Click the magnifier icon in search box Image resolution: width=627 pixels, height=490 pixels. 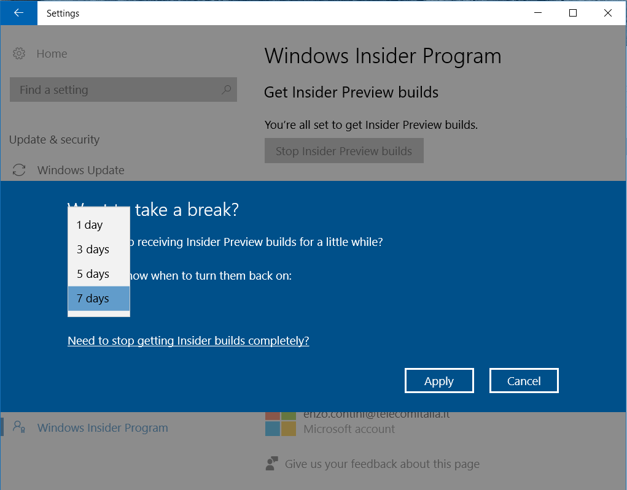(225, 90)
